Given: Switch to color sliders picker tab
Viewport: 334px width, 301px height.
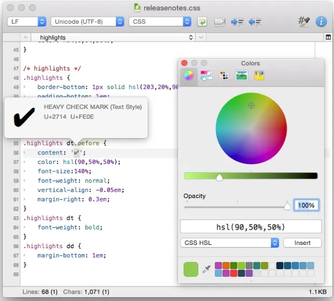Looking at the screenshot, I should 206,76.
